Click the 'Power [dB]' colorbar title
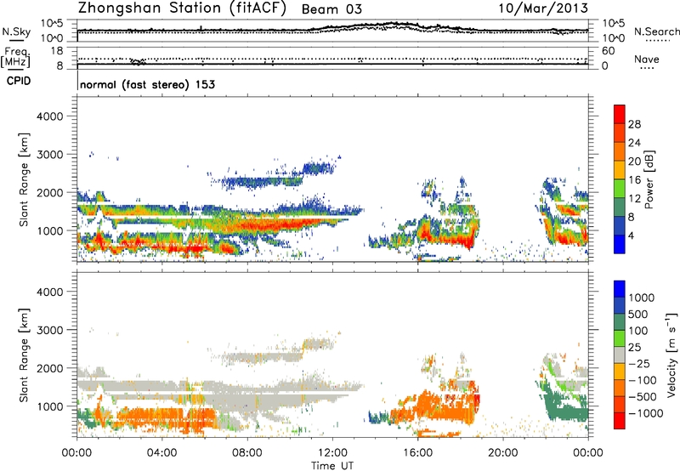680x471 pixels. (649, 179)
